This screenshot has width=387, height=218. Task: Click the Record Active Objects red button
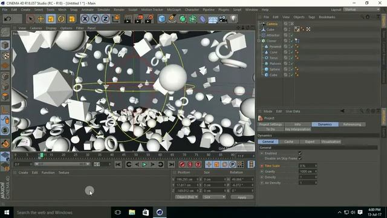[182, 164]
